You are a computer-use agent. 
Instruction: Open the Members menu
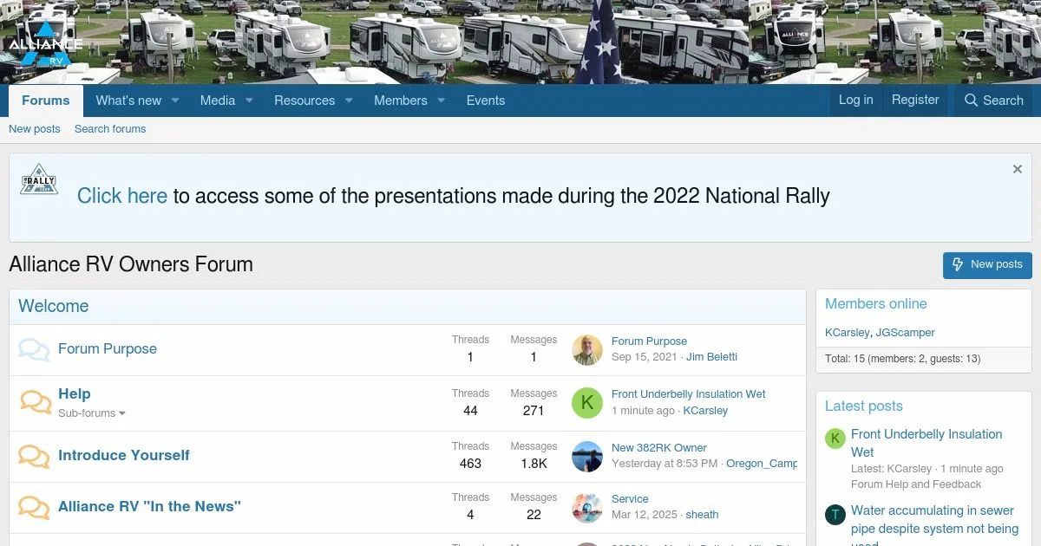(401, 101)
